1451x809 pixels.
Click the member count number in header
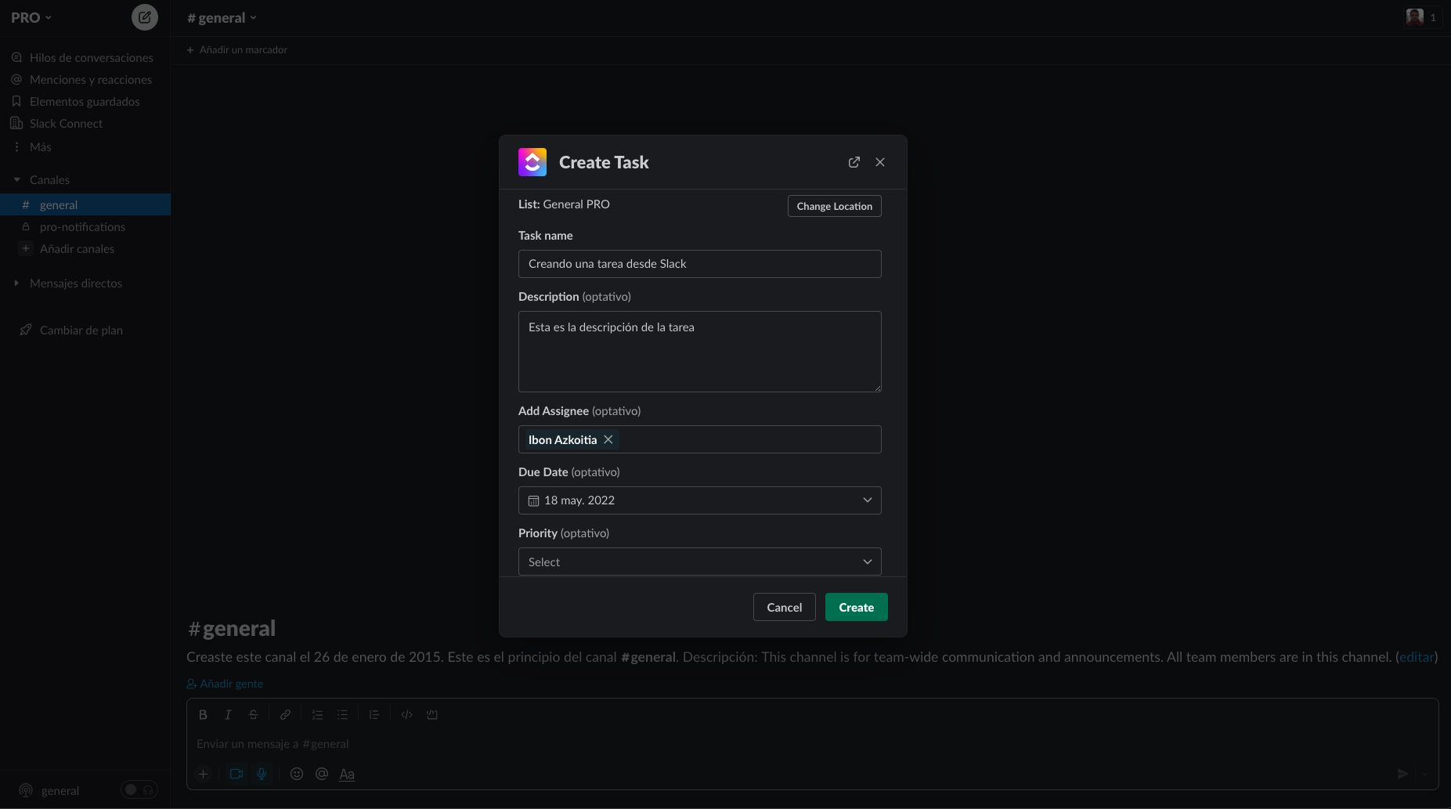coord(1433,17)
